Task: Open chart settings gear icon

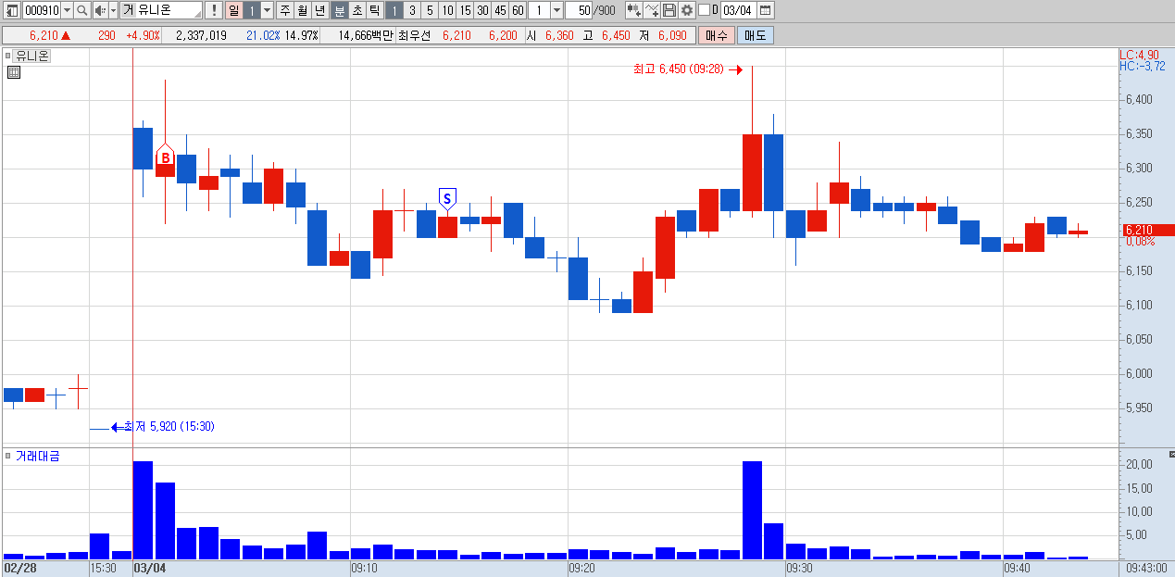Action: tap(687, 10)
